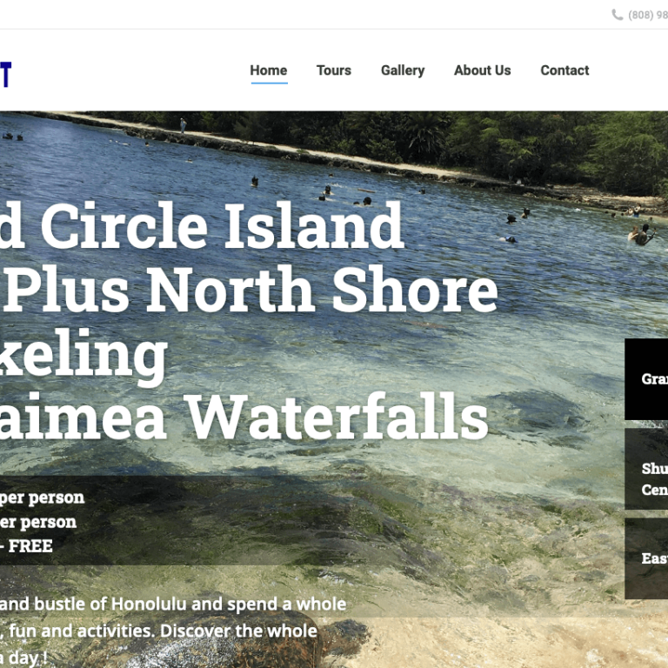Click the phone handset icon
This screenshot has height=668, width=668.
pyautogui.click(x=617, y=15)
